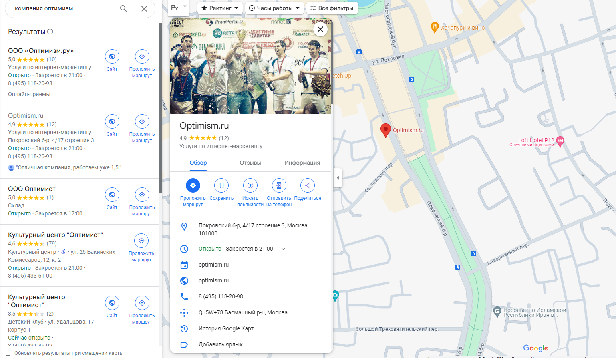Open the Optimism.ru team photo
Image resolution: width=616 pixels, height=358 pixels.
coord(250,66)
